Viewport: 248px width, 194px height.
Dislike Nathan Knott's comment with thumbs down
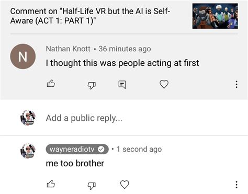[x=92, y=85]
